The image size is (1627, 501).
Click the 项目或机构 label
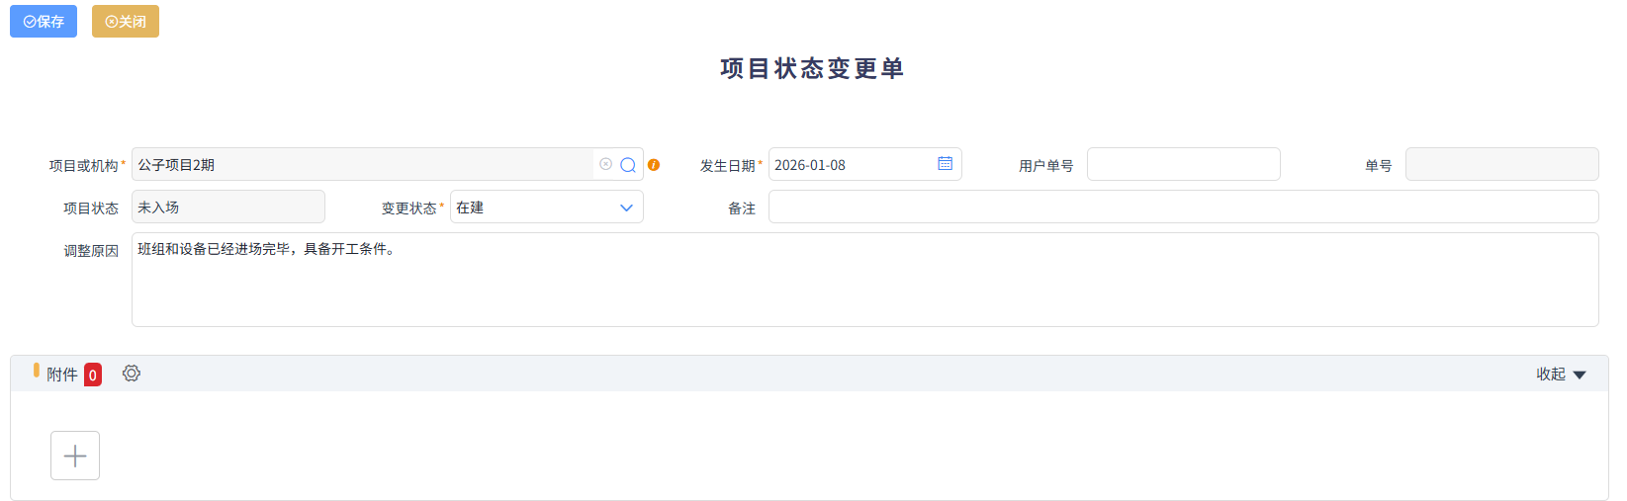point(84,166)
